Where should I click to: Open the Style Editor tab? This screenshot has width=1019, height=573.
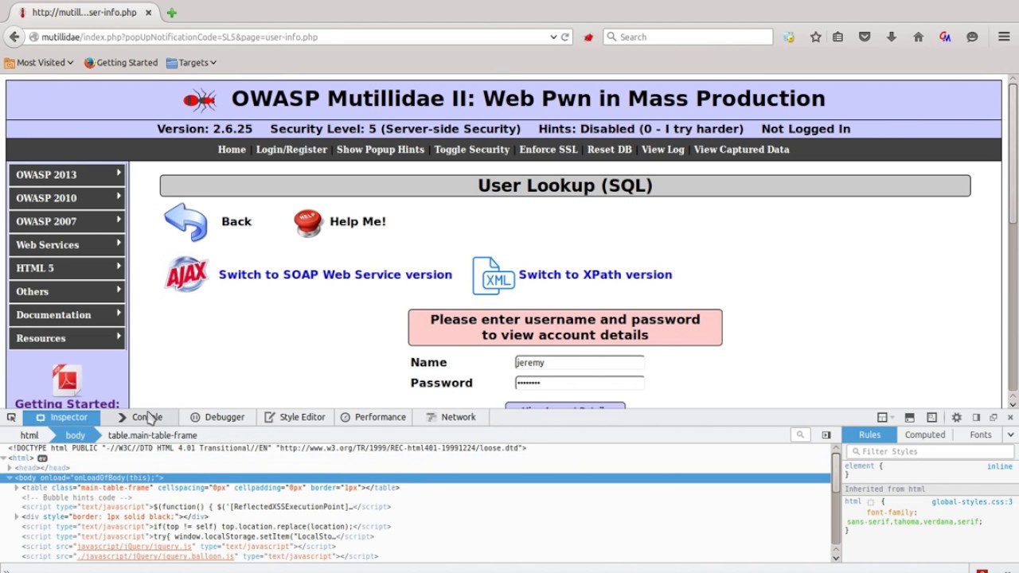coord(295,417)
